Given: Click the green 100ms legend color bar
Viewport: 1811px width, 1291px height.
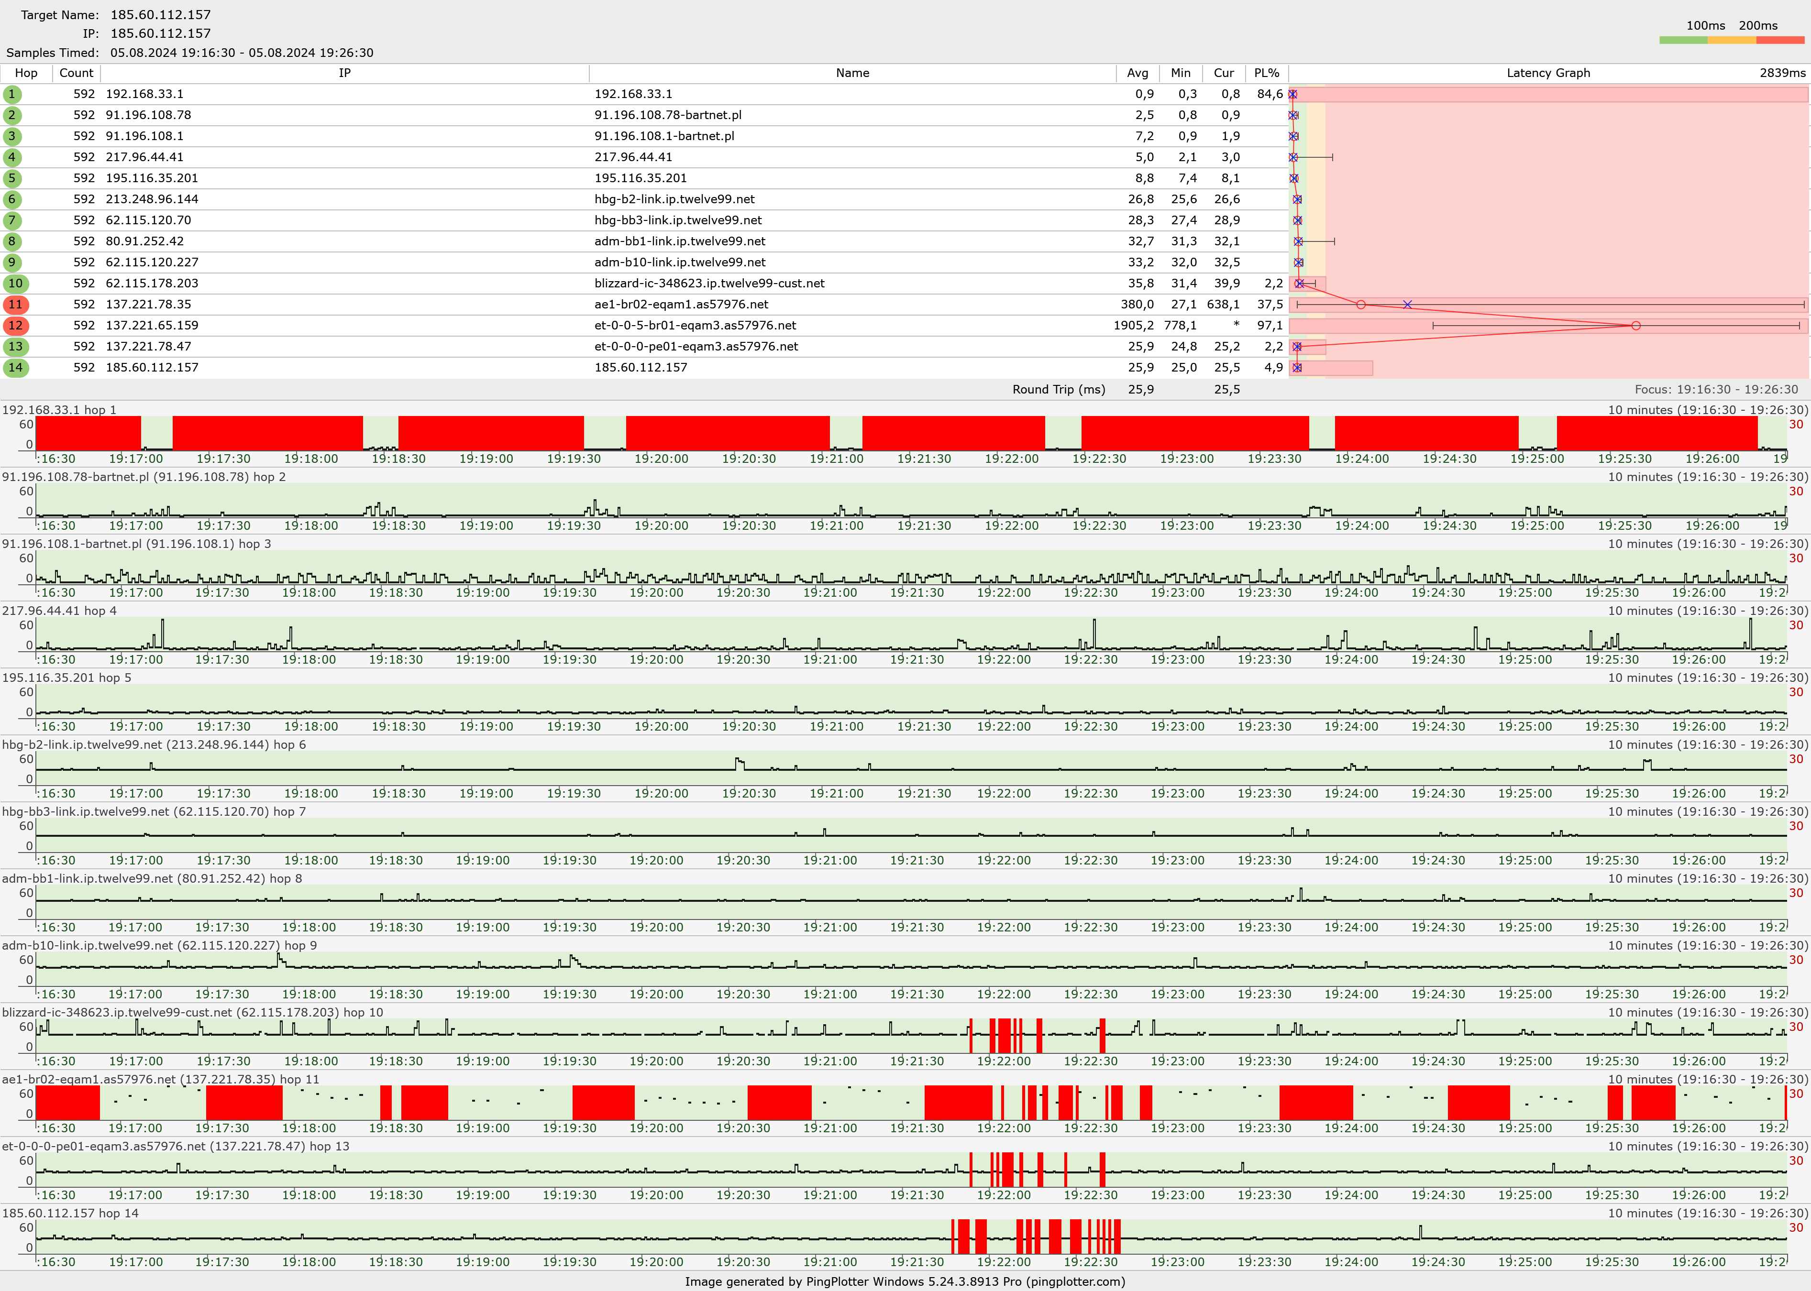Looking at the screenshot, I should point(1683,40).
